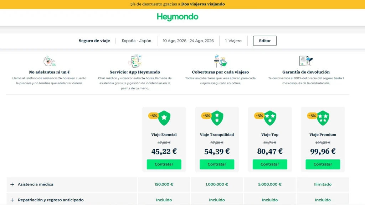Expand the Asistencia médica row
This screenshot has width=365, height=205.
(12, 184)
